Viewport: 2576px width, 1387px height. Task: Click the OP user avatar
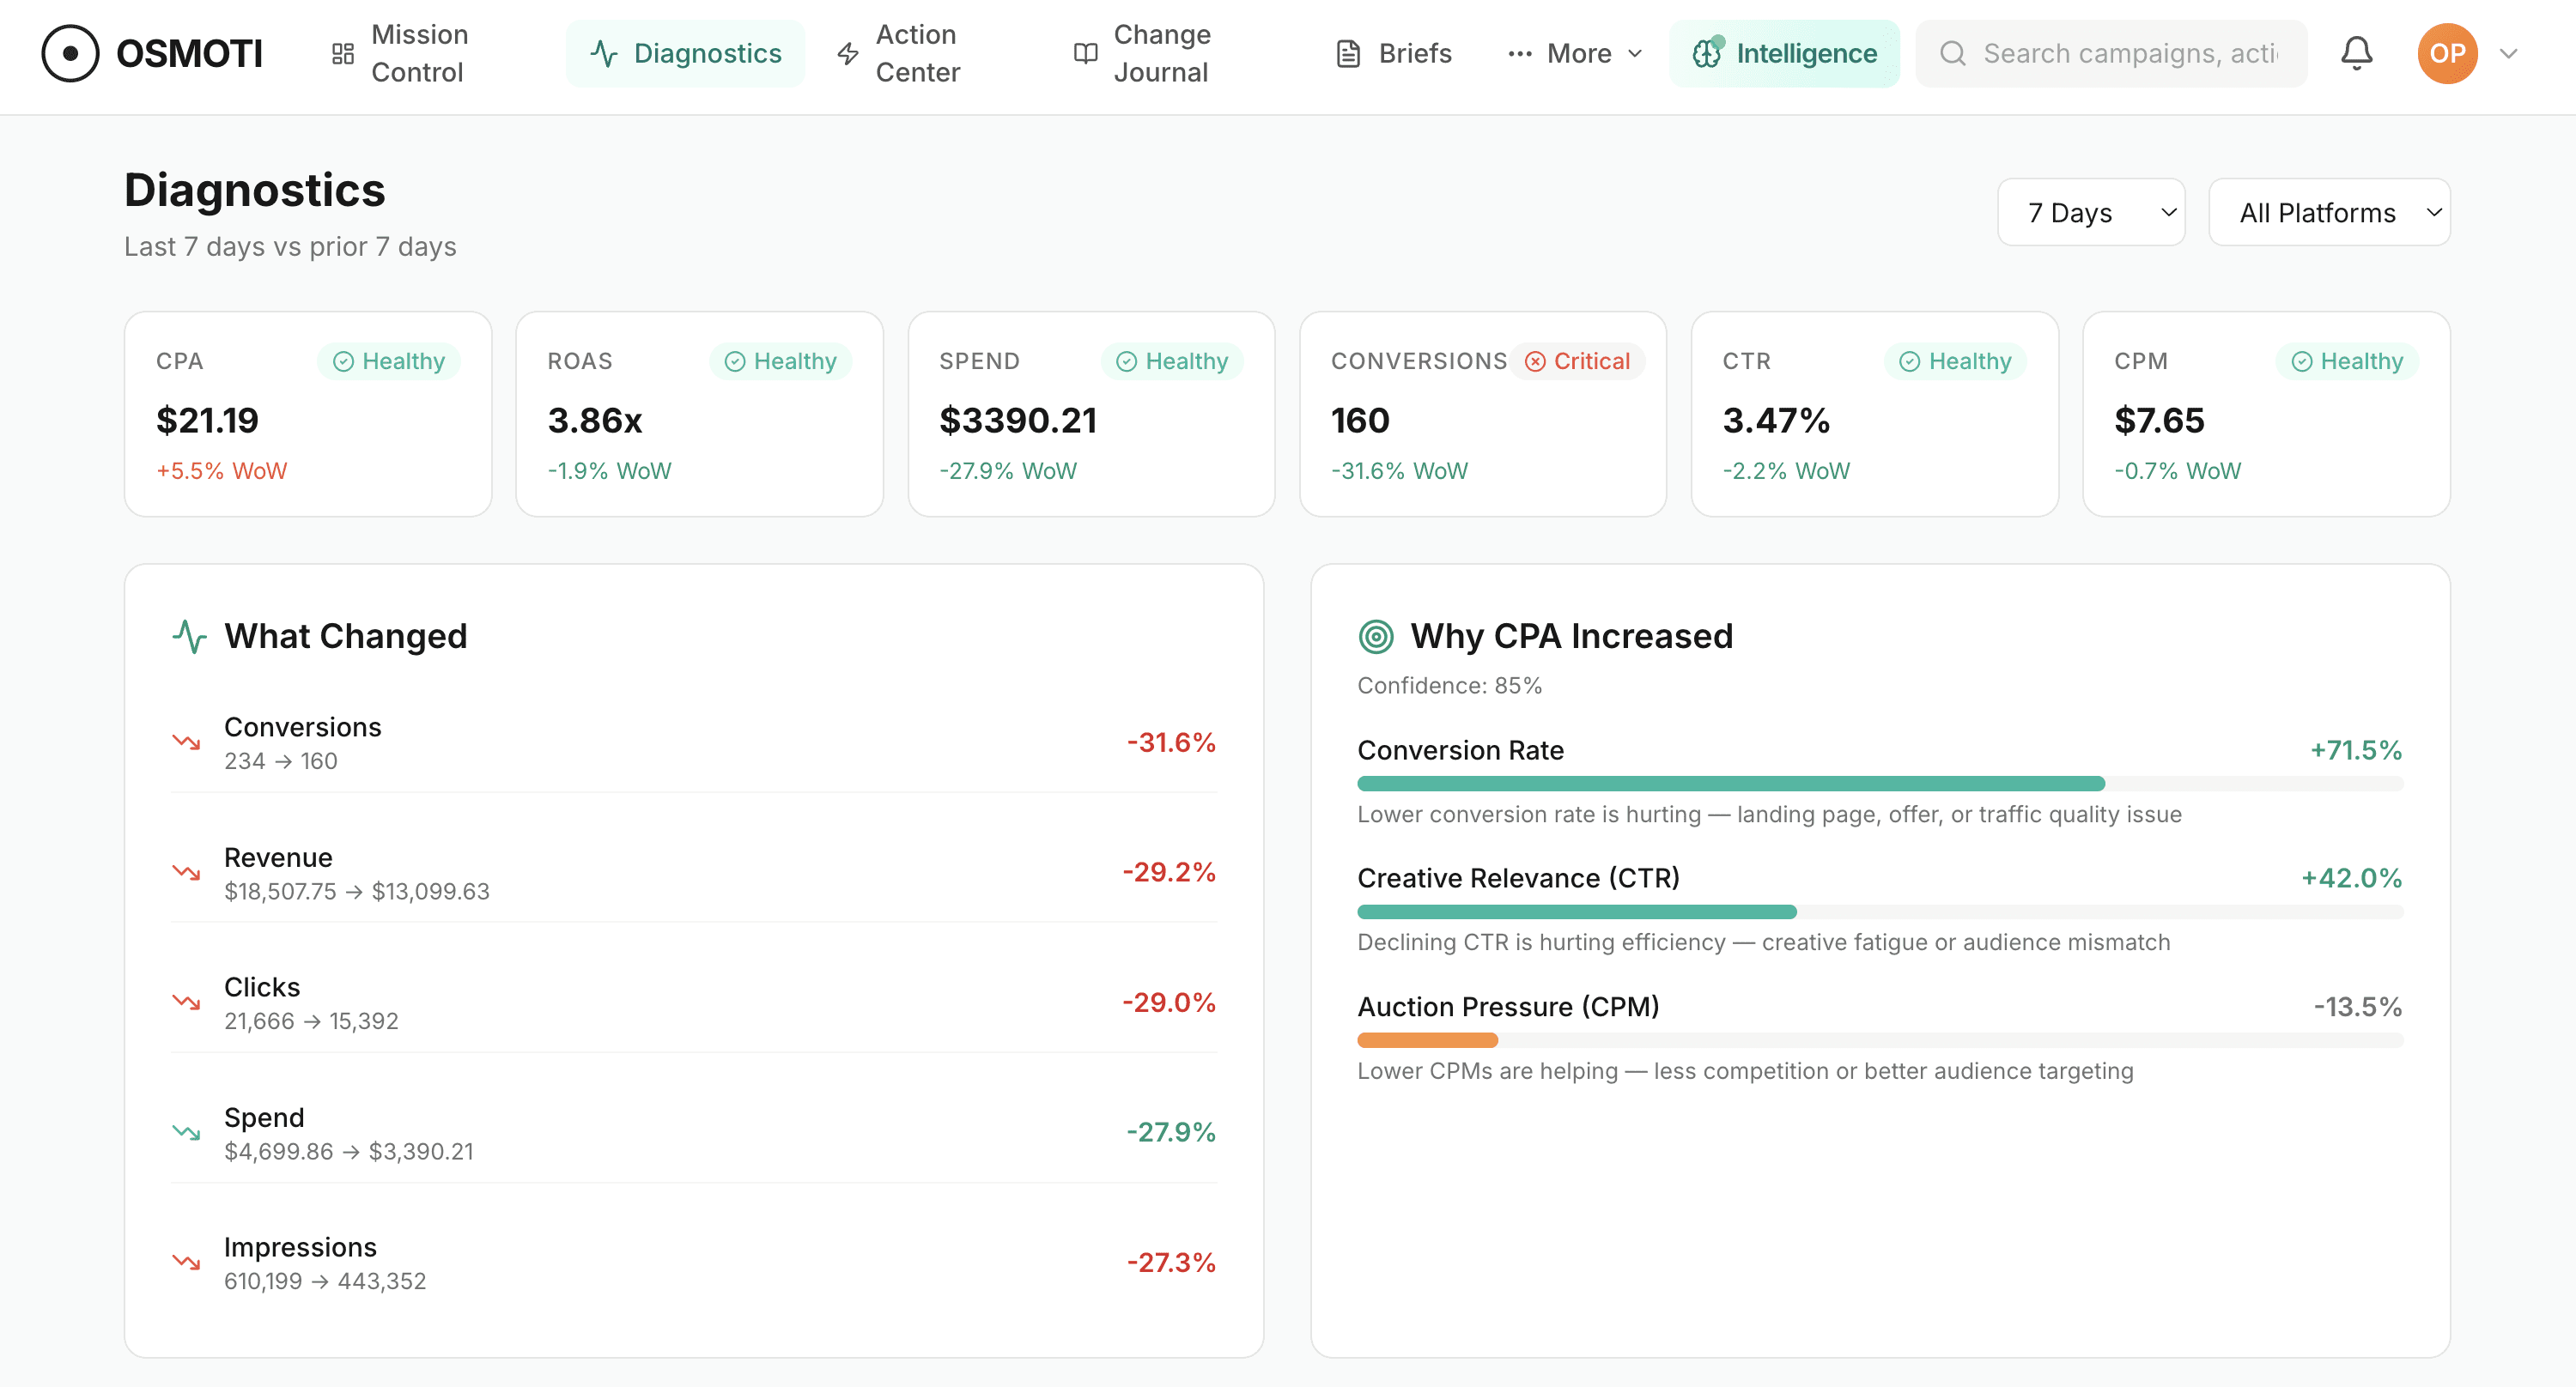click(2447, 54)
